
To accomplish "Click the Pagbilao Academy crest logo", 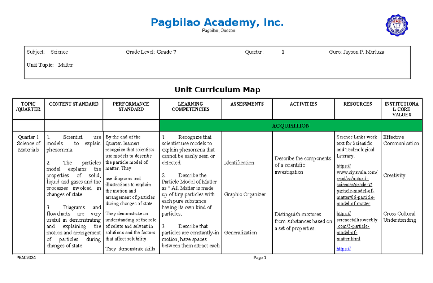I will tap(397, 25).
